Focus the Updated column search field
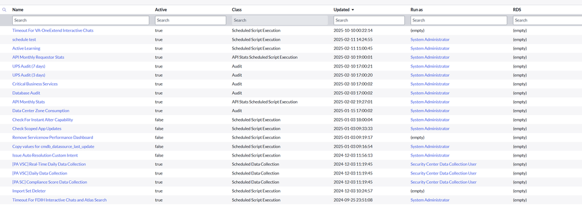 [x=369, y=20]
